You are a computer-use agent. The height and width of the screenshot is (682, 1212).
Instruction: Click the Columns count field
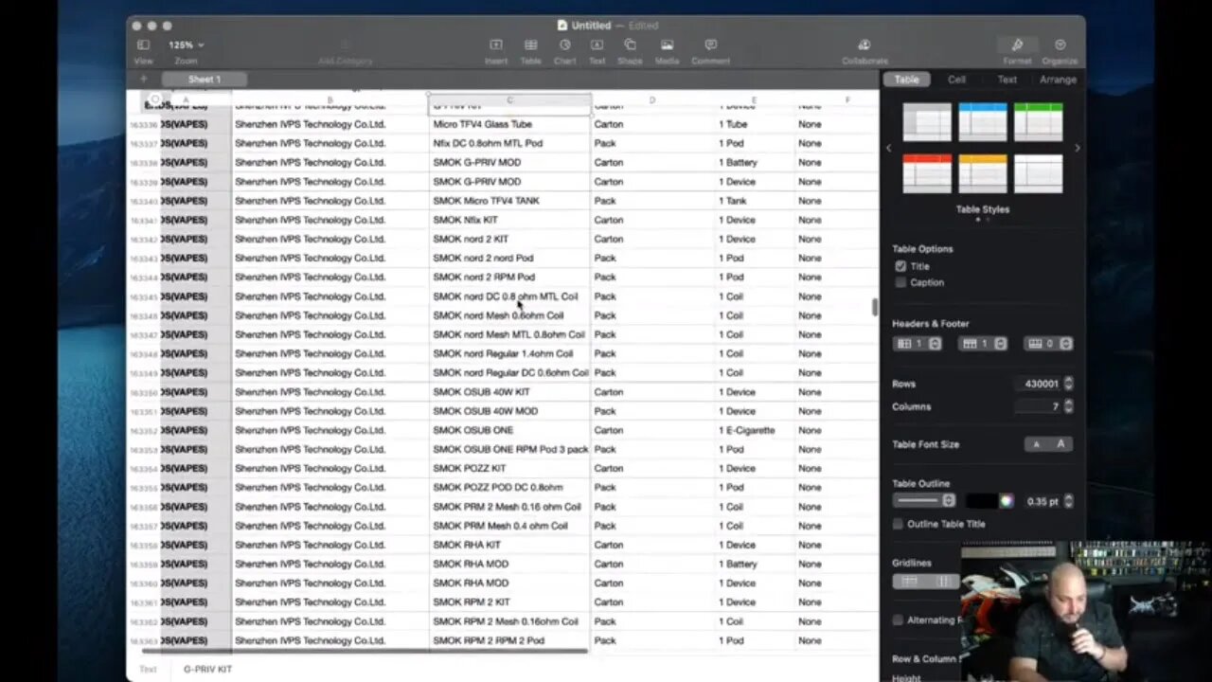pos(1039,406)
